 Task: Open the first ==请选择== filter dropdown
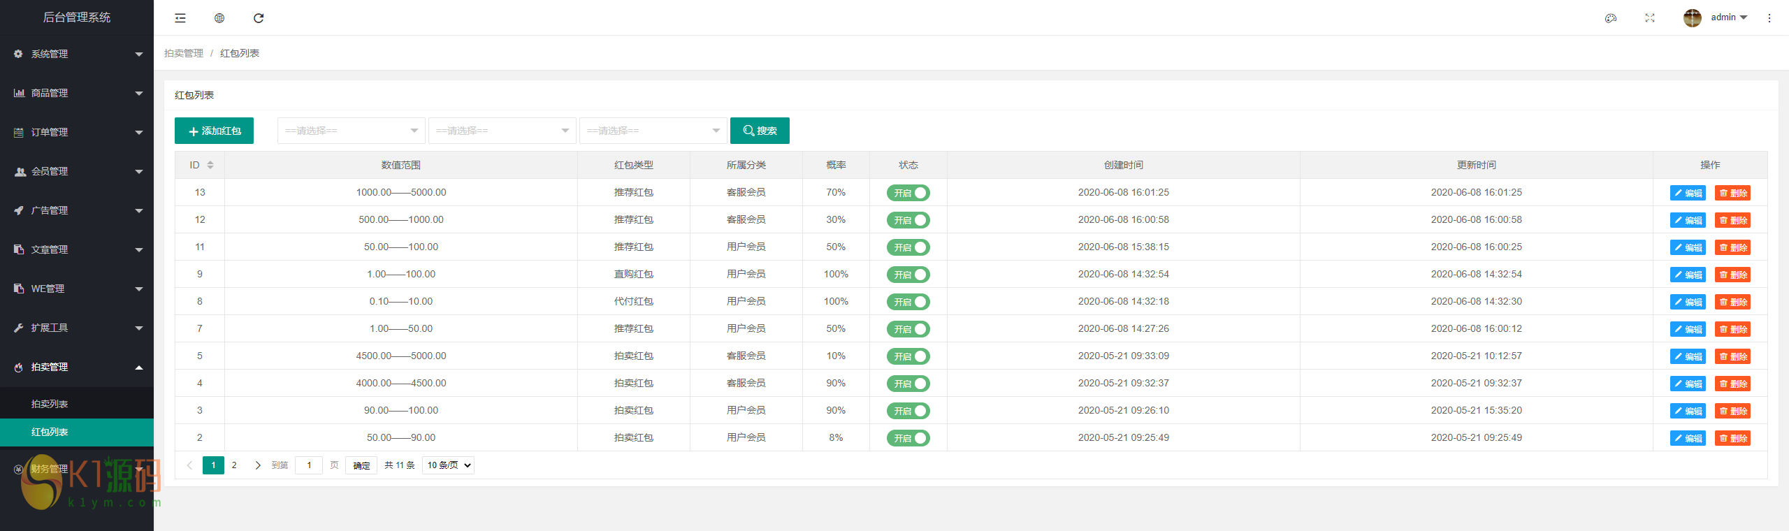pos(351,131)
